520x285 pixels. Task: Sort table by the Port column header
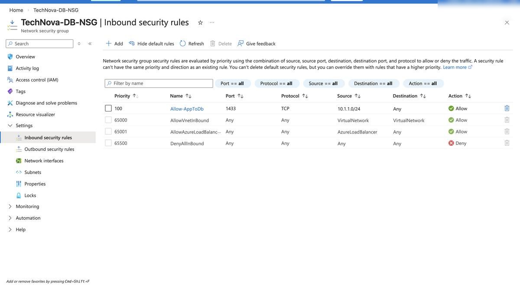coord(234,96)
